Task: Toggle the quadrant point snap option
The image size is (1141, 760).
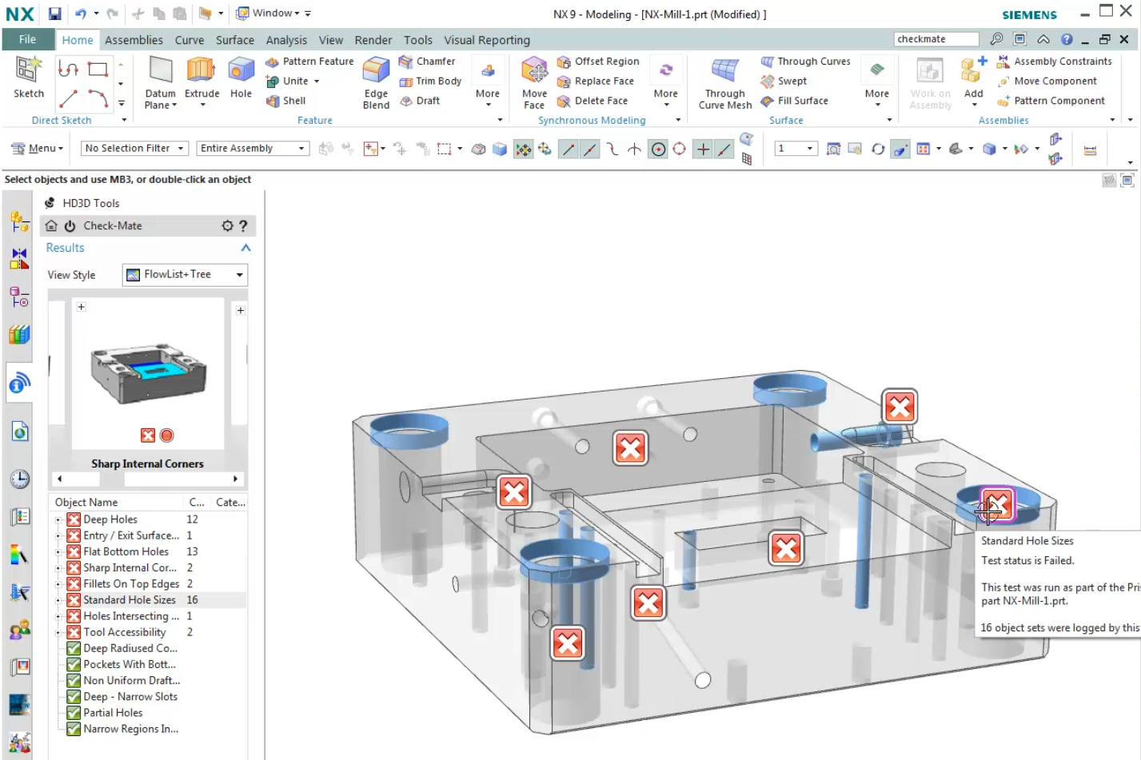Action: 679,149
